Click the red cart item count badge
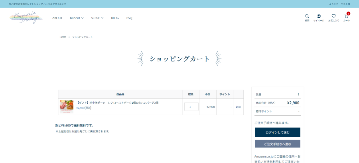This screenshot has height=163, width=359. [x=348, y=14]
